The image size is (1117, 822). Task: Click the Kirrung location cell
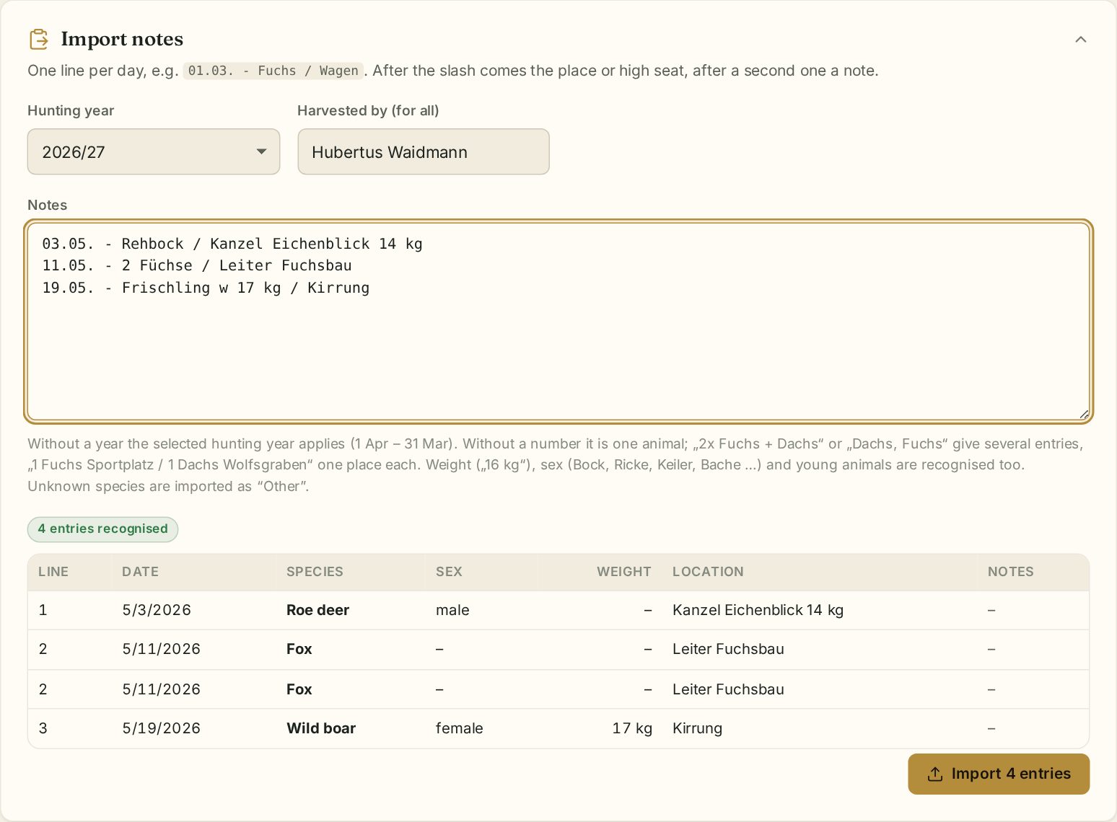[697, 728]
